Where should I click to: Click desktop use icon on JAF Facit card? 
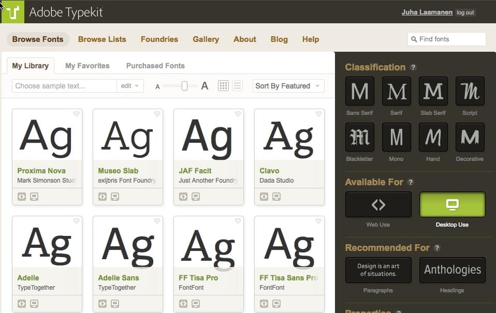196,197
